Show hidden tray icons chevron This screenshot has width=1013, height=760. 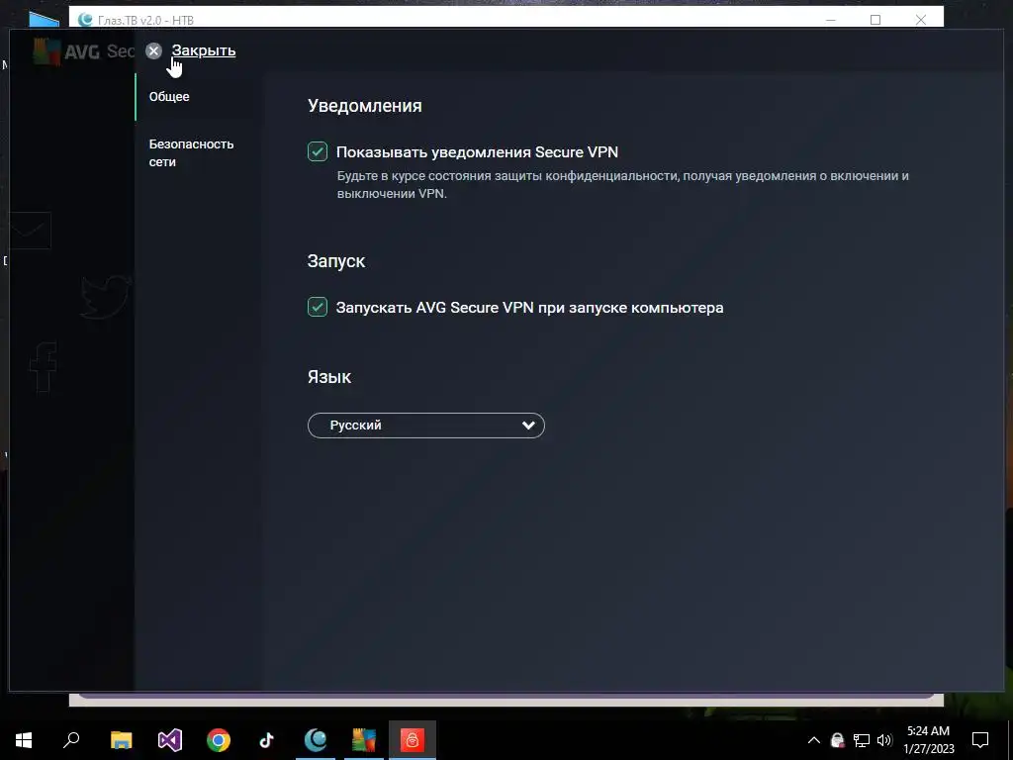814,740
